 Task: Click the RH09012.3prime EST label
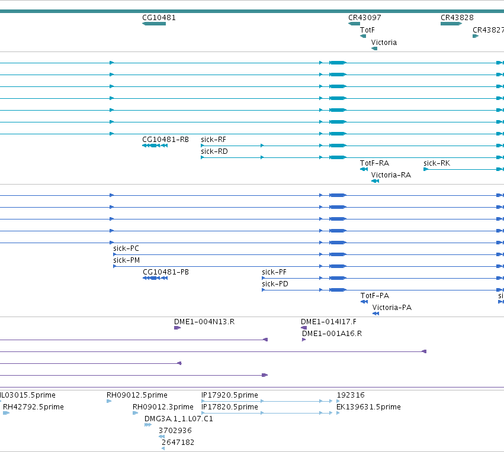point(163,407)
